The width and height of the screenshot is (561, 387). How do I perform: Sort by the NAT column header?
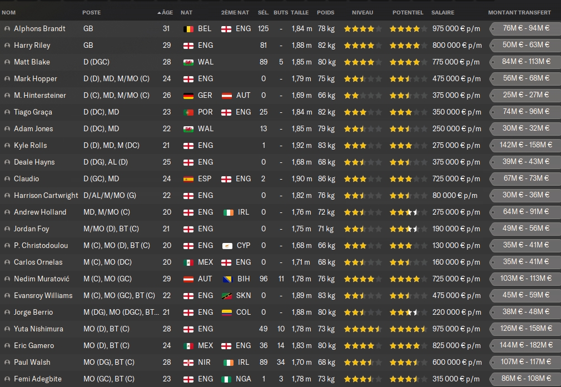[x=186, y=13]
